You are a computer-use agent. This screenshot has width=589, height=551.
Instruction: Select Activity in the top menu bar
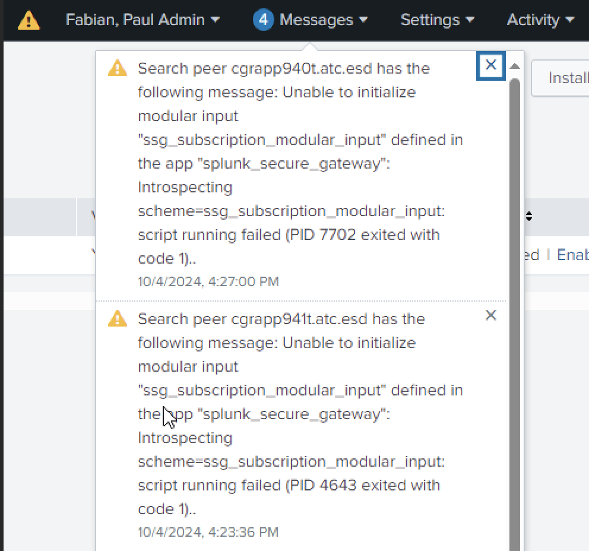coord(534,20)
